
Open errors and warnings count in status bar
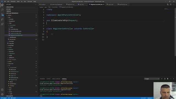coord(13,98)
